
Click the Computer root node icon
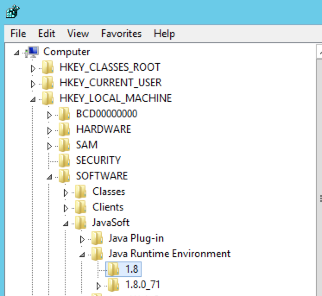33,52
